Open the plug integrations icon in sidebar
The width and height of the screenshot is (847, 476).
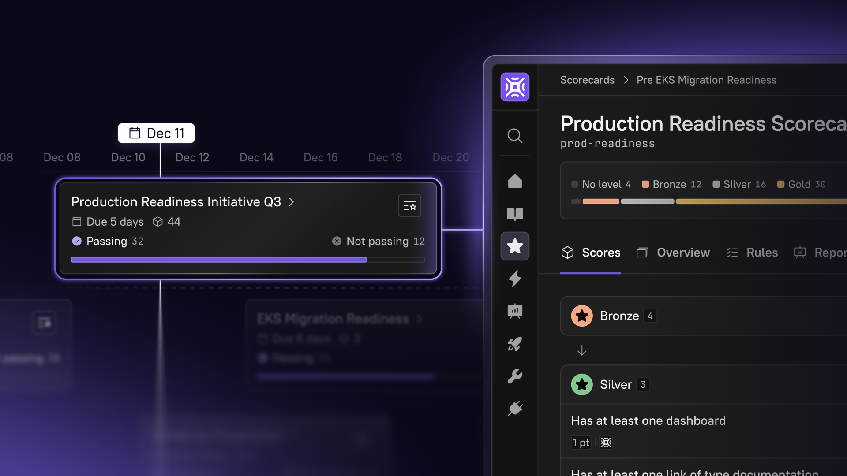515,409
